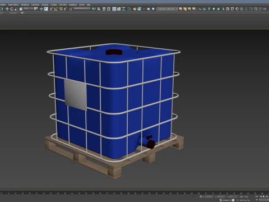Click the animation timeline track bar

(x=134, y=192)
